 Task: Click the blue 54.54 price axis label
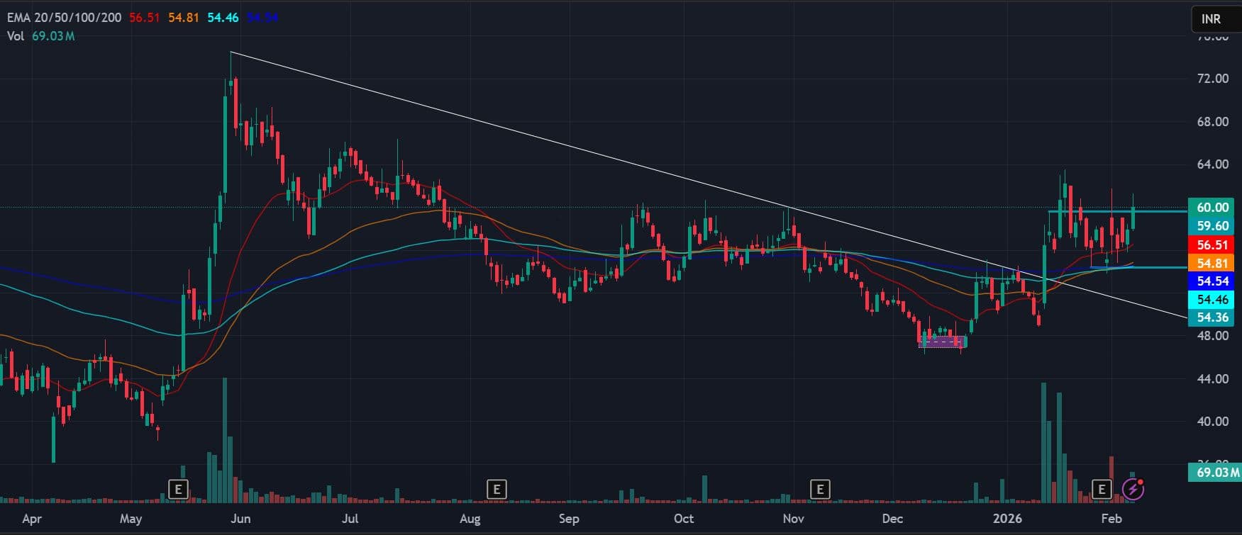(1212, 281)
